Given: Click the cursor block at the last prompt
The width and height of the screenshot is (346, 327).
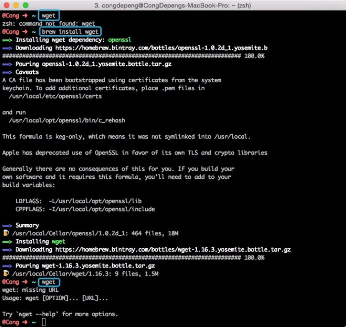Looking at the screenshot, I should (x=43, y=322).
